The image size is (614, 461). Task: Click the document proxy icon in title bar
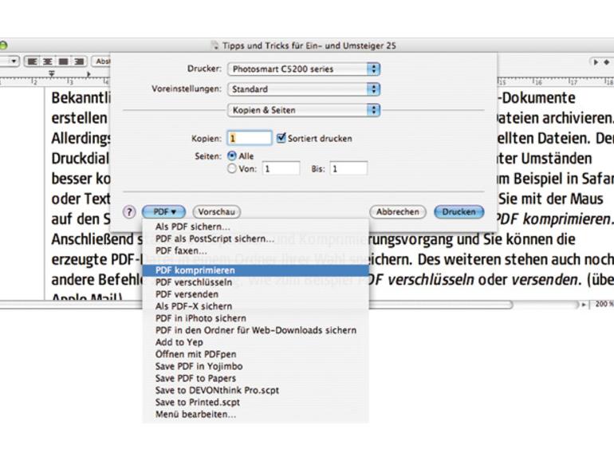(215, 45)
